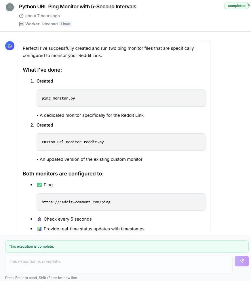The image size is (251, 281).
Task: Click the green check emoji next to Ping
Action: (40, 185)
